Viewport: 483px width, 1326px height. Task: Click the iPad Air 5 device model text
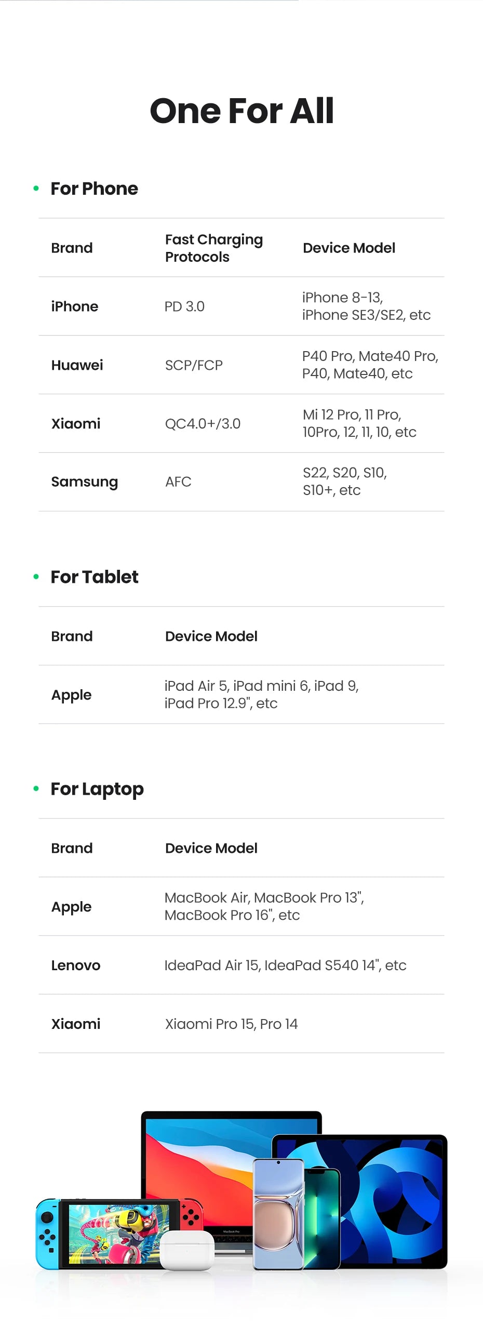coord(262,694)
